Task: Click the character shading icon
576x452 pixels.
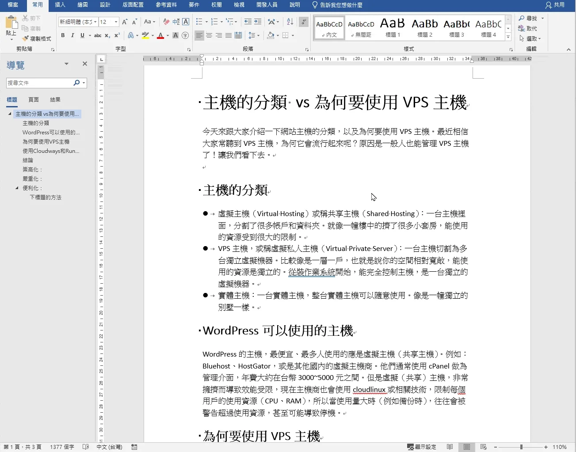Action: tap(175, 35)
